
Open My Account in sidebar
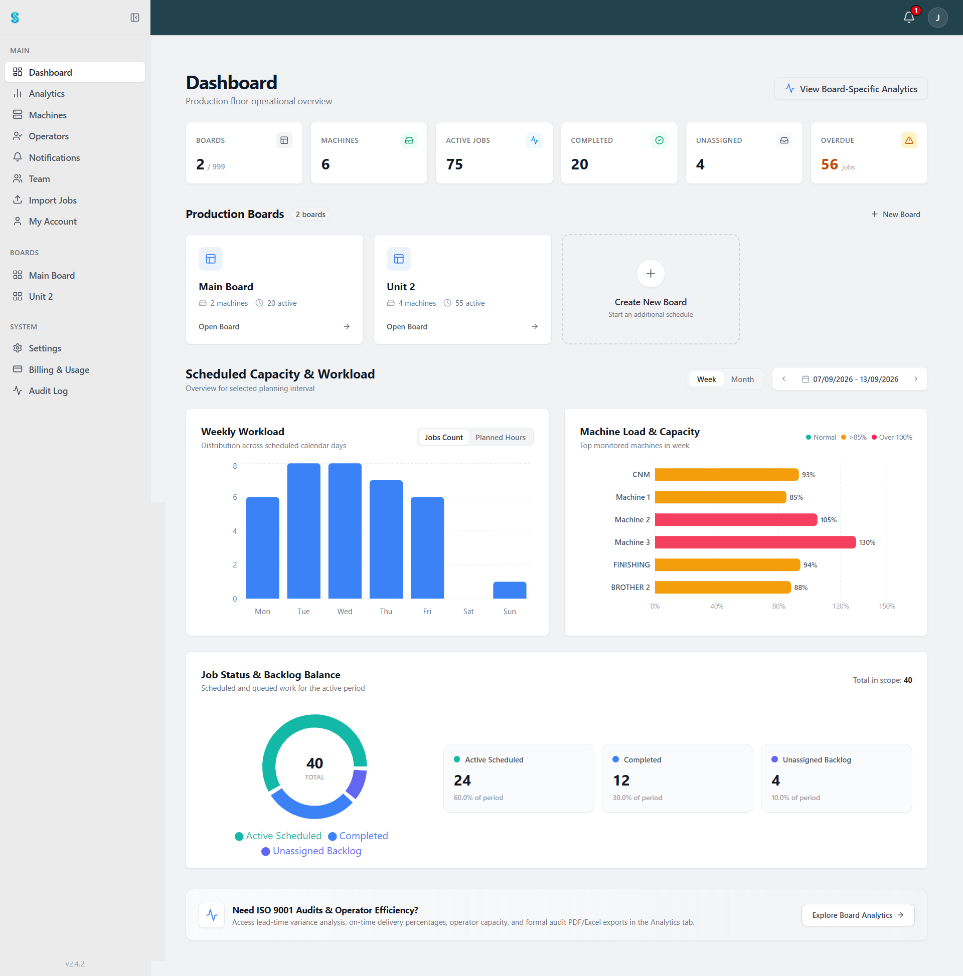pos(75,222)
